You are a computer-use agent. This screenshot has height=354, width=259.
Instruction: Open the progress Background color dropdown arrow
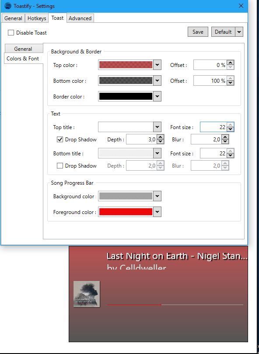[x=157, y=196]
